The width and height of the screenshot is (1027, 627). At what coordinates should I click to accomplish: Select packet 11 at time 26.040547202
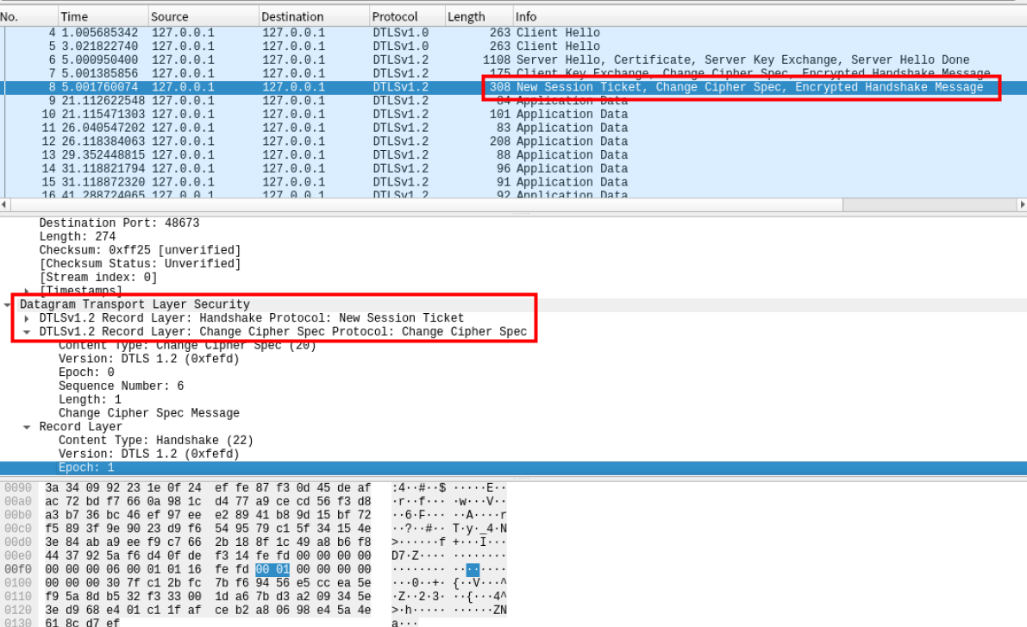pos(514,128)
